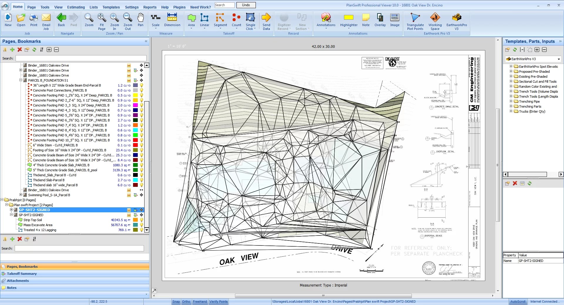This screenshot has width=564, height=305.
Task: Open the Takeoff Summary panel
Action: [22, 274]
